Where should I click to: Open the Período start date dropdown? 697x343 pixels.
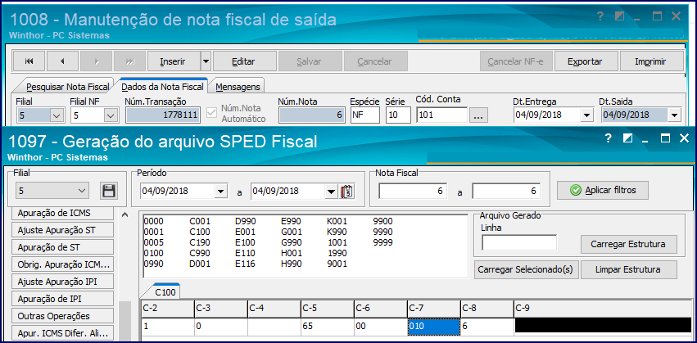point(220,192)
